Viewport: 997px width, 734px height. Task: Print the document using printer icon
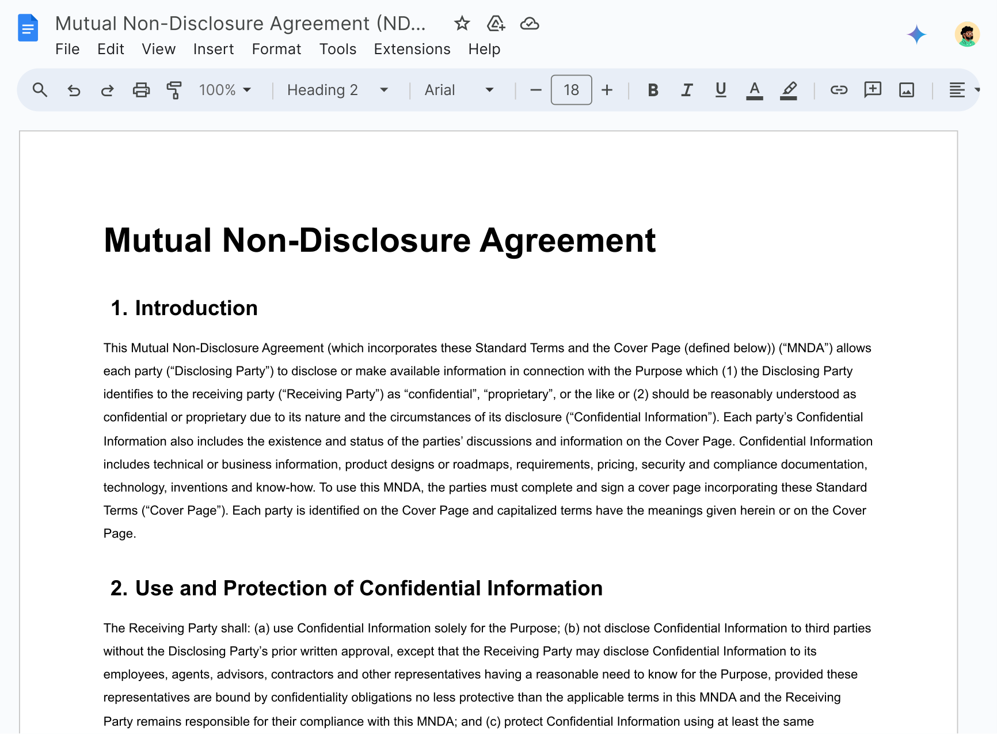[x=141, y=90]
